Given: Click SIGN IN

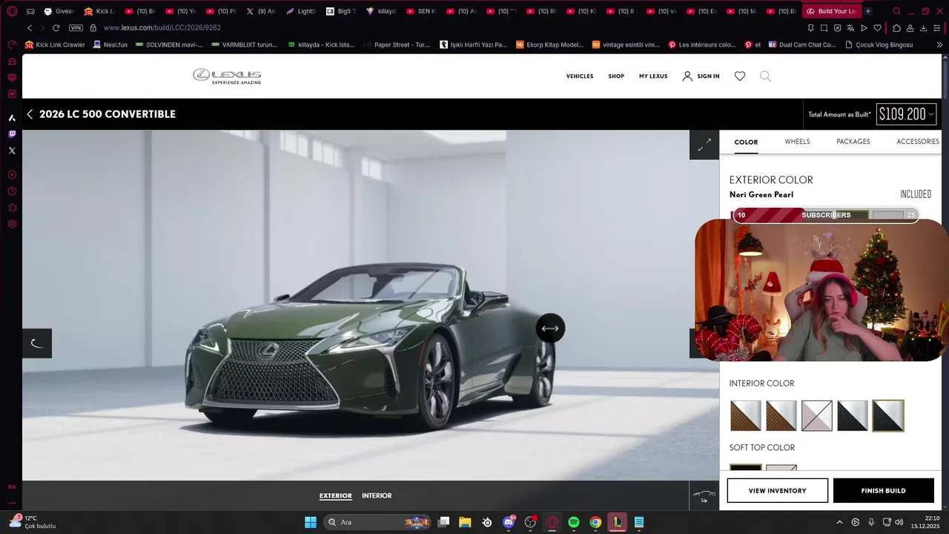Looking at the screenshot, I should point(701,76).
